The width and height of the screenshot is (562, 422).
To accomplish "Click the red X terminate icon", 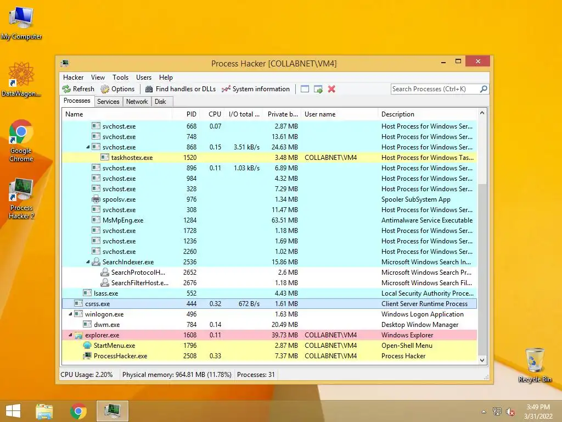I will 331,89.
